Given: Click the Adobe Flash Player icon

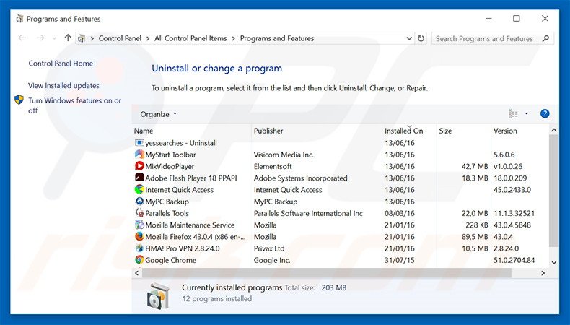Looking at the screenshot, I should (x=139, y=178).
